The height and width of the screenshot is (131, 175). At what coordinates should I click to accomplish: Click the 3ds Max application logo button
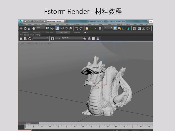[20, 21]
